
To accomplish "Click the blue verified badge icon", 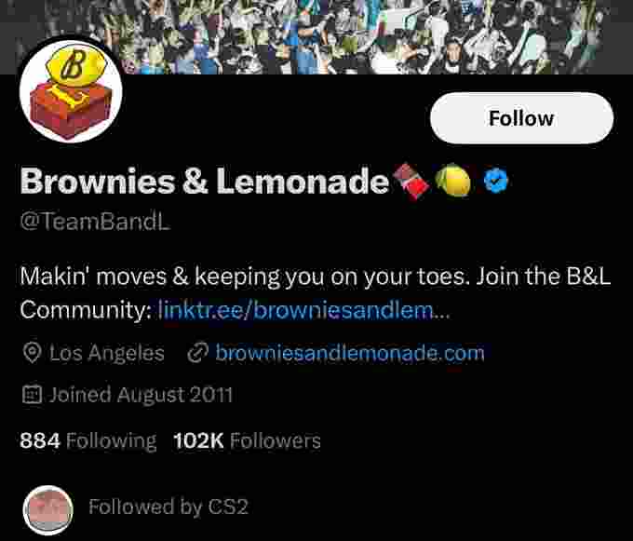I will 496,181.
